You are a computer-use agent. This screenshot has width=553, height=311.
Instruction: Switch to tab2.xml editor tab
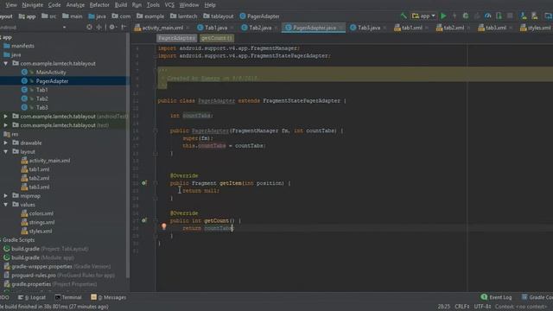pos(453,28)
